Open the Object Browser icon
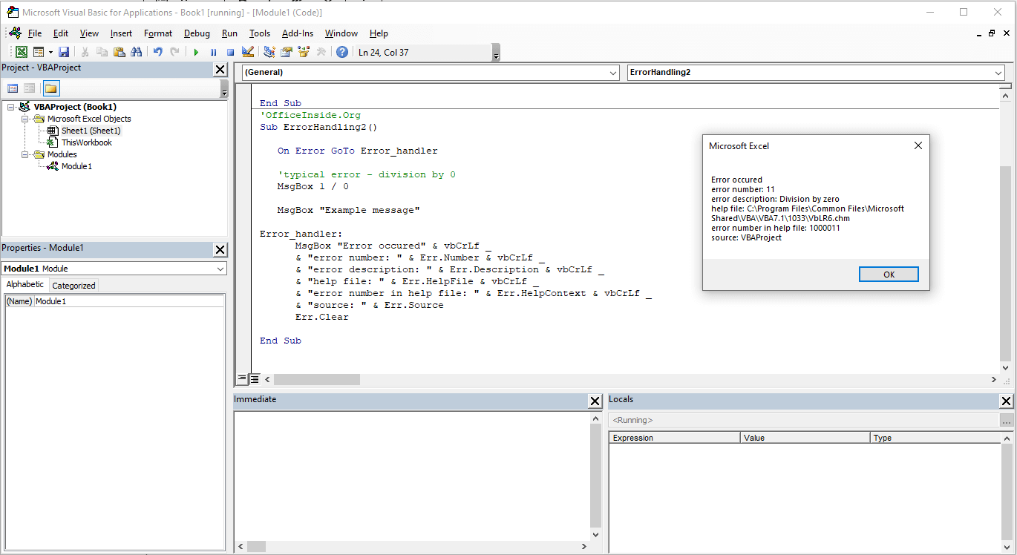1017x555 pixels. [303, 51]
